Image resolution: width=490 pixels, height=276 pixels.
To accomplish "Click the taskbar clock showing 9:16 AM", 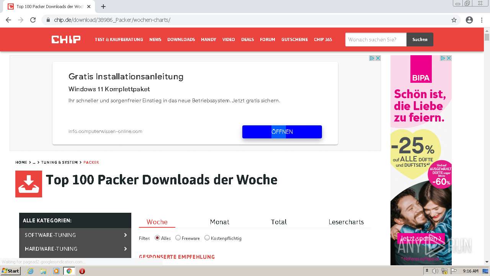I will pos(470,271).
